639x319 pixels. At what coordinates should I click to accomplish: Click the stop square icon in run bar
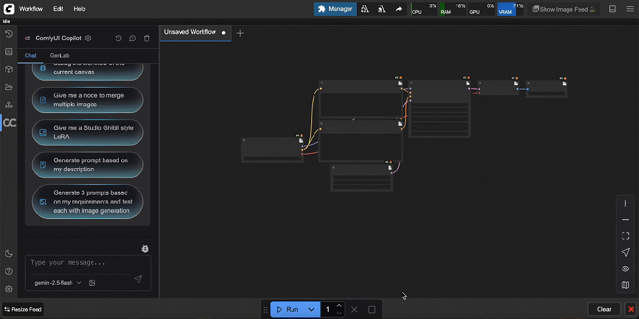pos(372,310)
